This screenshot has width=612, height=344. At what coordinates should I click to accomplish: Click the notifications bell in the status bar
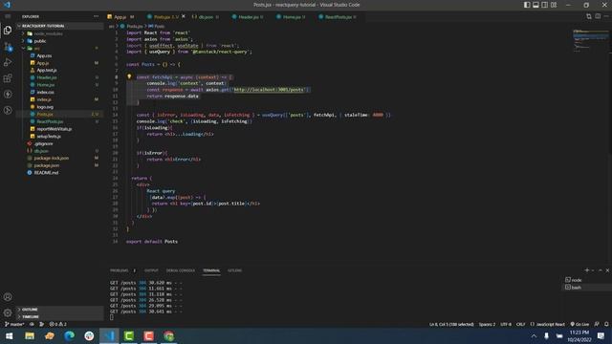click(x=606, y=324)
